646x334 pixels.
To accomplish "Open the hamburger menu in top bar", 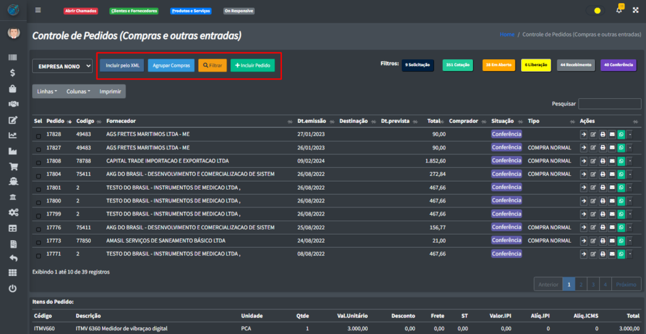I will [38, 10].
